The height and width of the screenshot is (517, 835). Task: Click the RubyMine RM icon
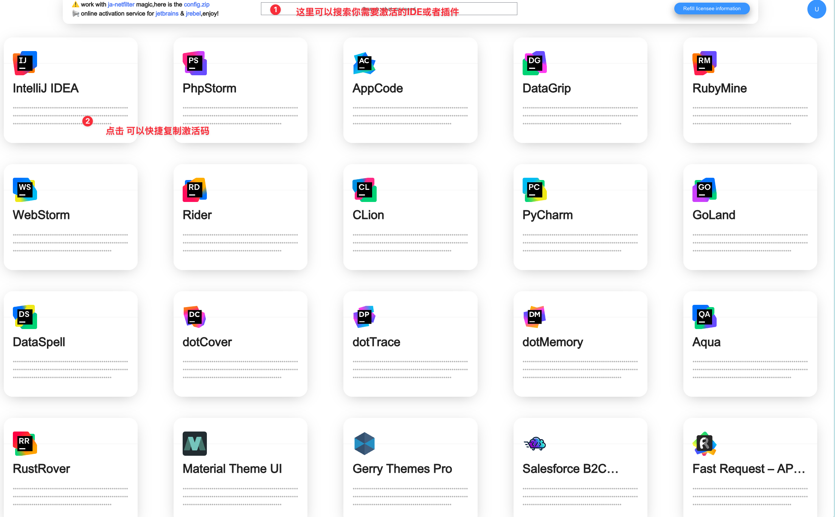click(704, 63)
